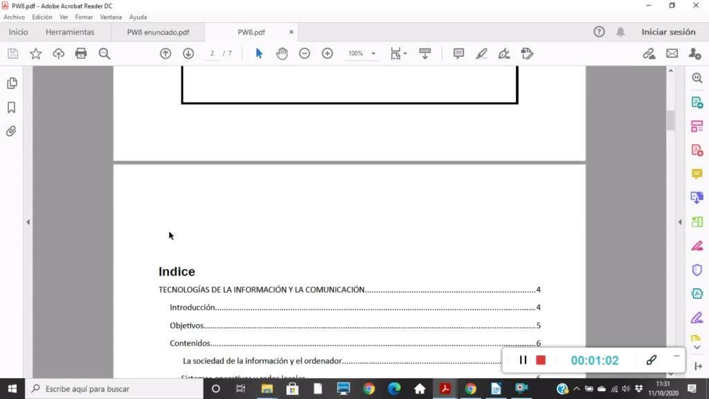
Task: Open the Edición menu
Action: click(42, 17)
